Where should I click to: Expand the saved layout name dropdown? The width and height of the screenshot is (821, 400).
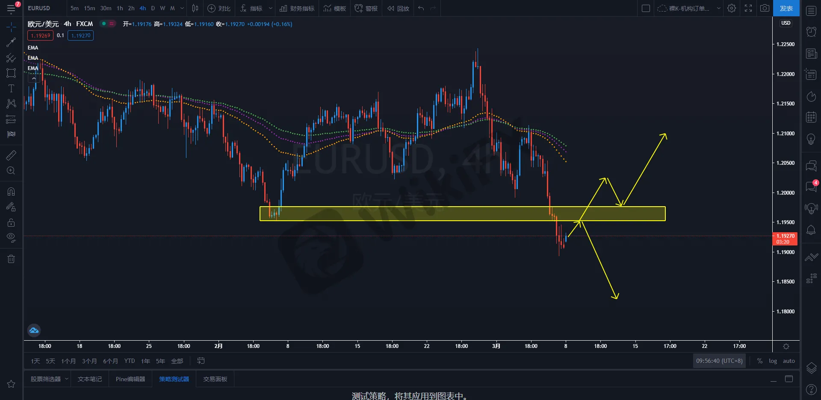719,8
